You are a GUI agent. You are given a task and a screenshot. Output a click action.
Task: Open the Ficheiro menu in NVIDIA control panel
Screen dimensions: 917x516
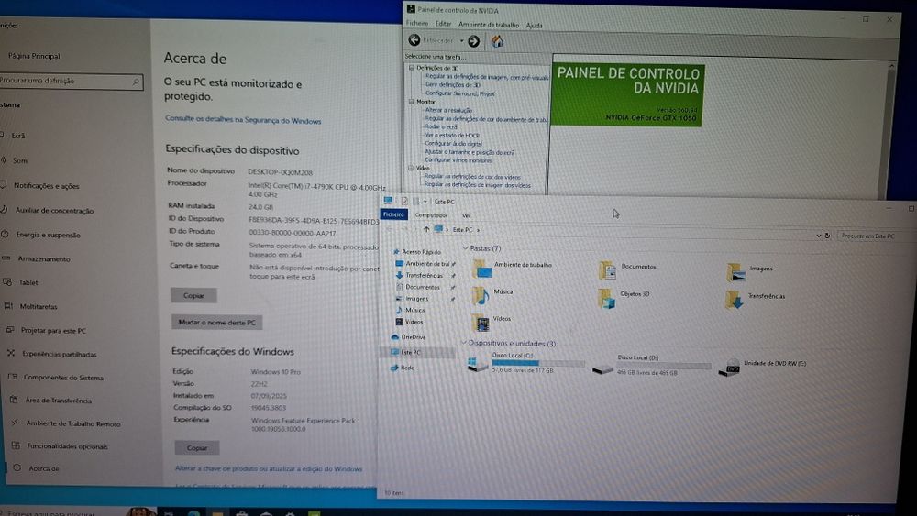coord(417,24)
